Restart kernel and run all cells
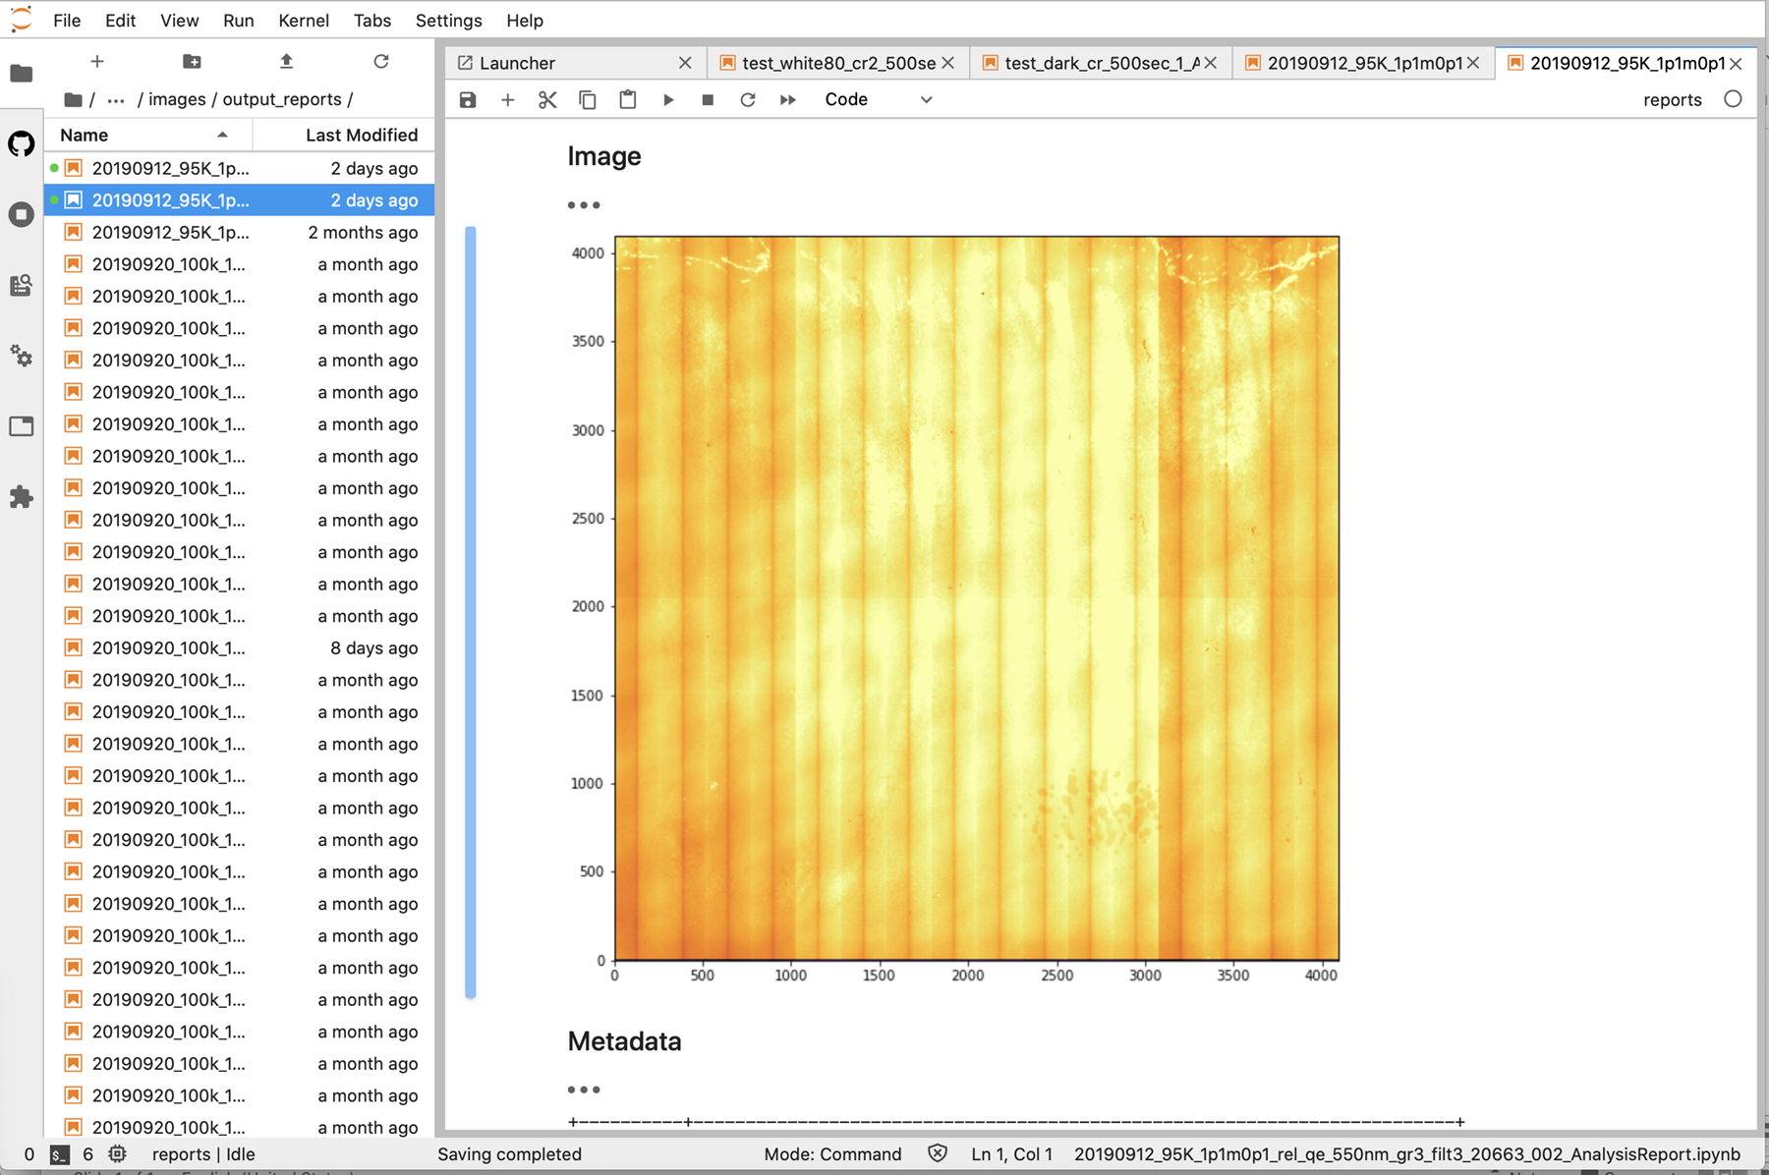 pos(787,100)
